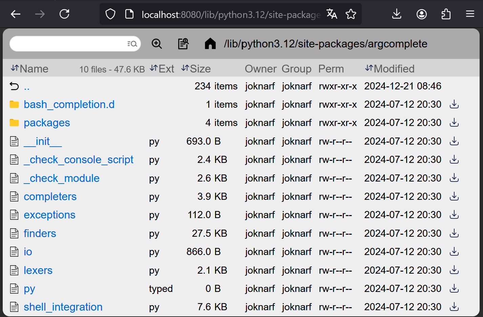Download the lexers file
483x317 pixels.
(454, 270)
